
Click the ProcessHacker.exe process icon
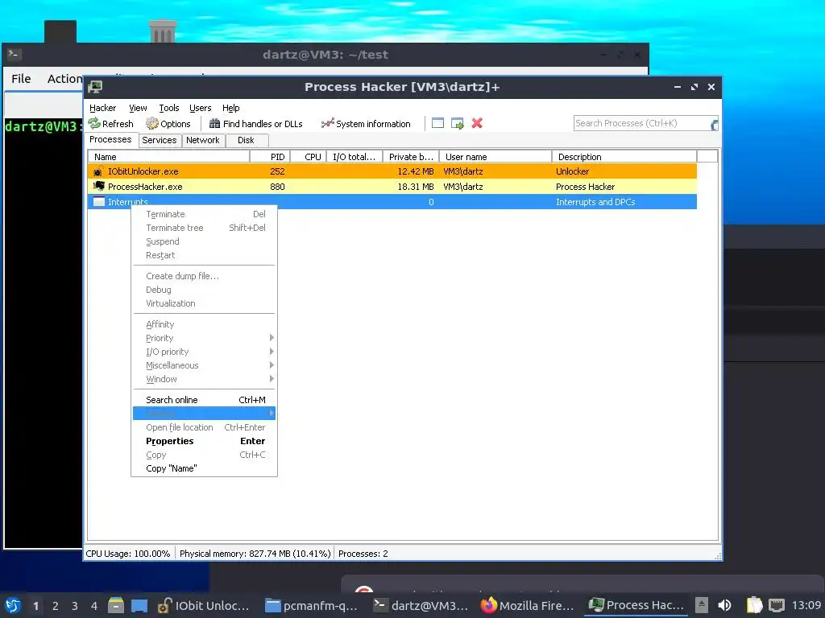click(99, 186)
